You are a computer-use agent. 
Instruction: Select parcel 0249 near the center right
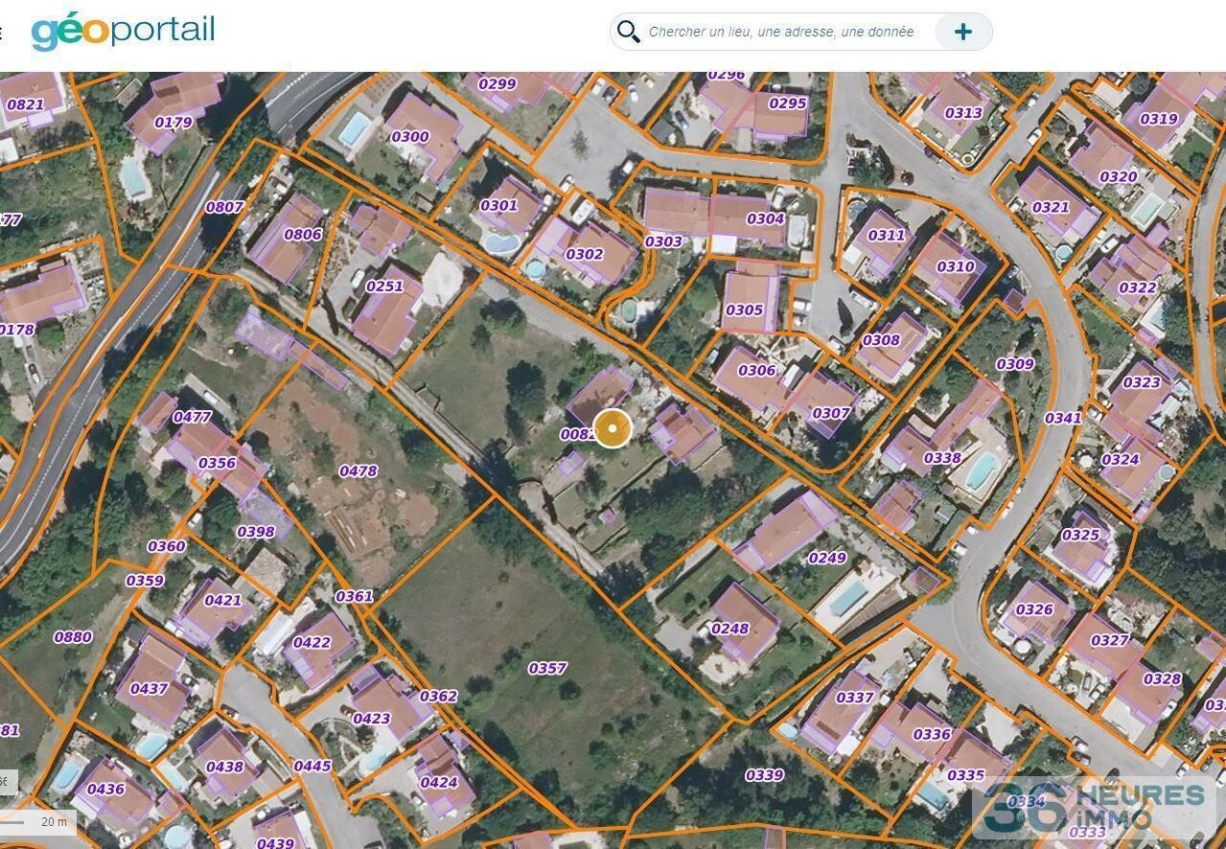tap(826, 557)
